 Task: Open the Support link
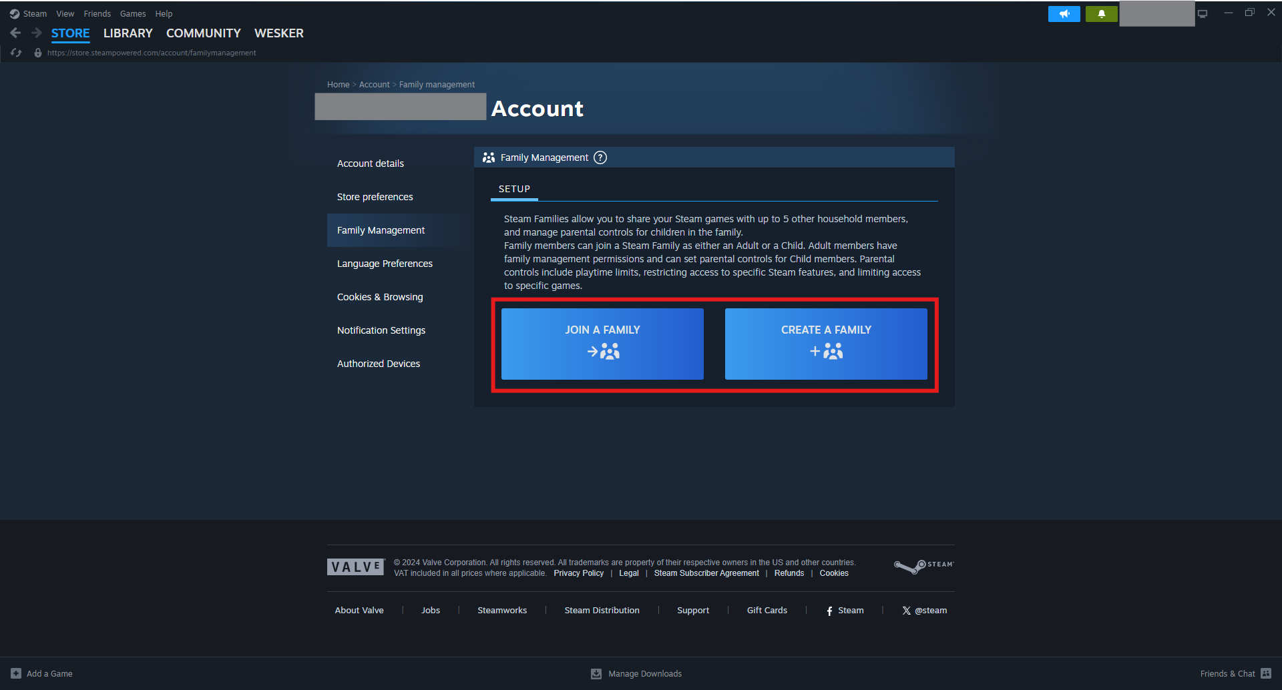tap(693, 611)
